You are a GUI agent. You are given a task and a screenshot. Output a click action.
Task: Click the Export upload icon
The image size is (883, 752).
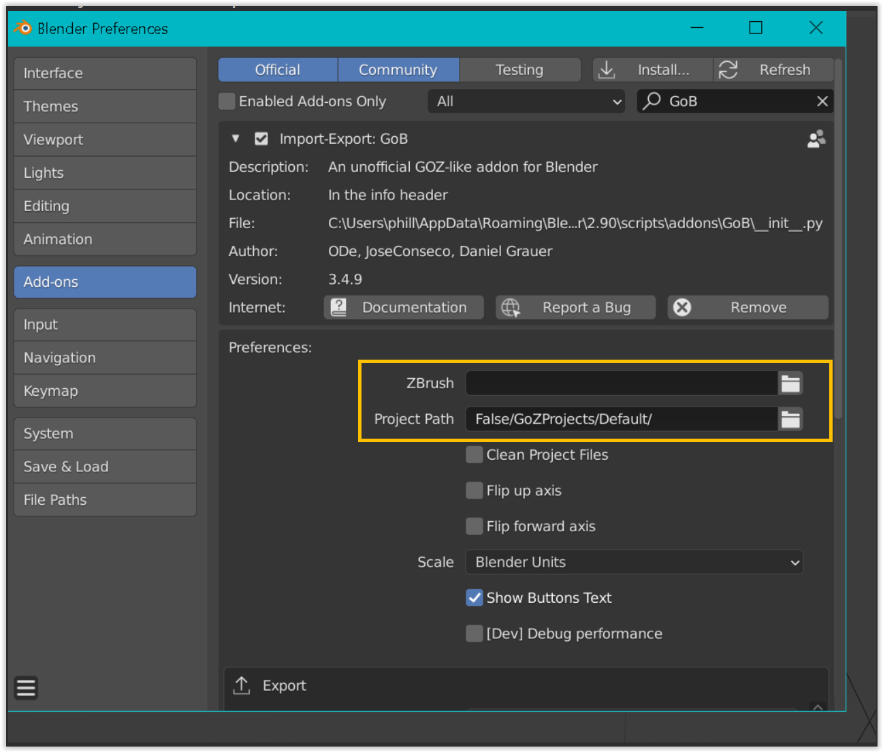(x=242, y=685)
